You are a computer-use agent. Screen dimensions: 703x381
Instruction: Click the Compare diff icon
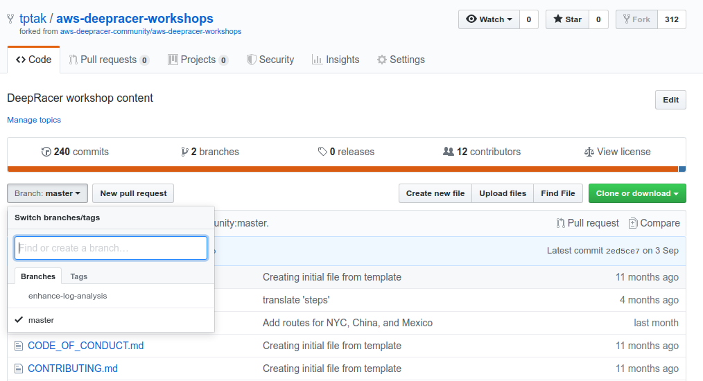(x=632, y=223)
